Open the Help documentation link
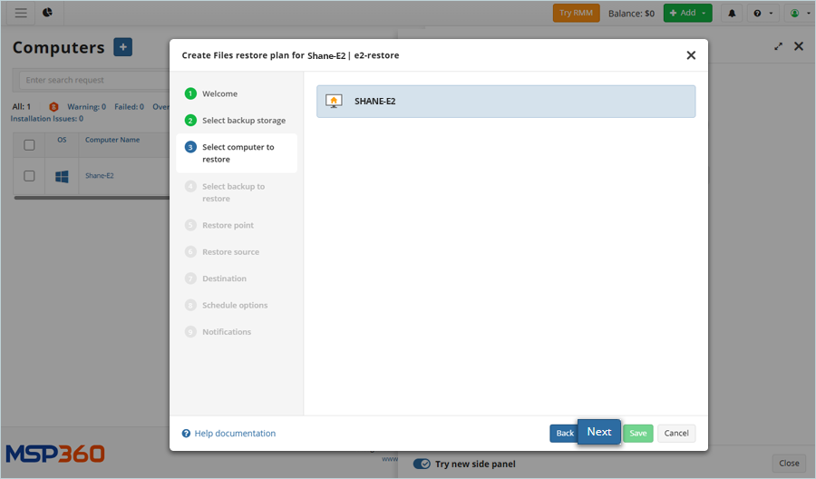Image resolution: width=816 pixels, height=479 pixels. tap(235, 434)
